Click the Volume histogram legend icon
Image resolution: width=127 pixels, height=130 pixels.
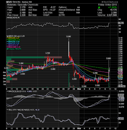(x=7, y=49)
